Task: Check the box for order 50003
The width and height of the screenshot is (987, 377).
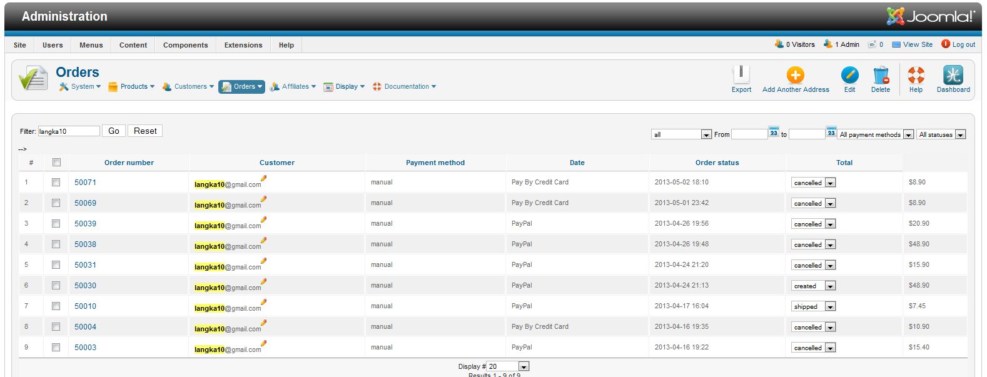Action: coord(56,348)
